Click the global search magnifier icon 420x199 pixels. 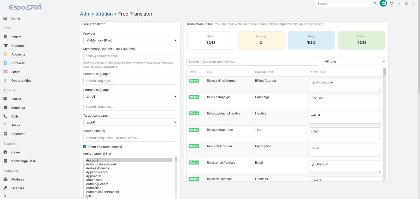click(x=375, y=3)
